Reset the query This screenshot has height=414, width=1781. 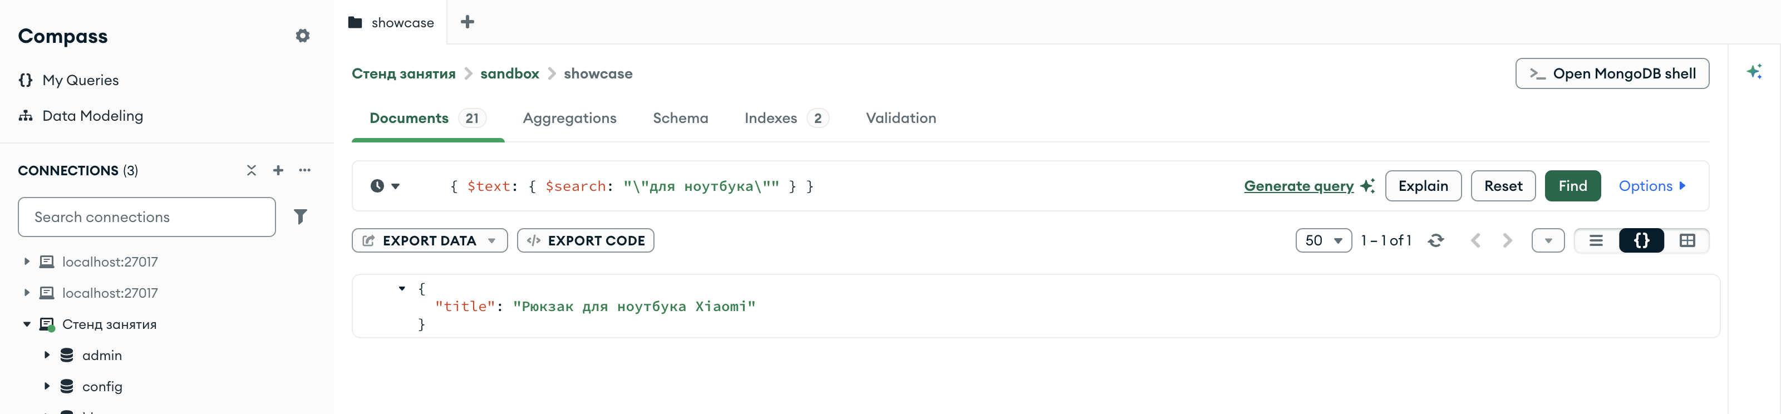(1503, 186)
